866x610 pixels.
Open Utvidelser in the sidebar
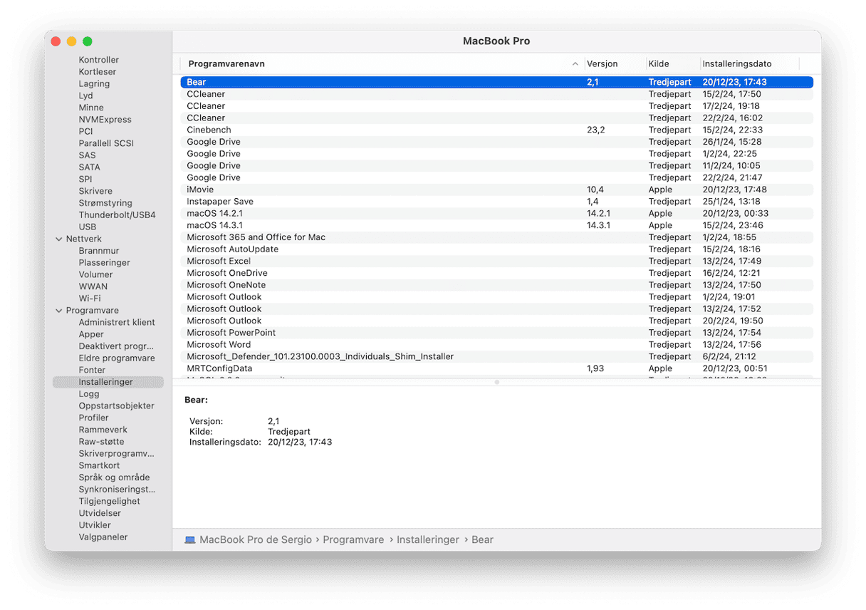tap(100, 513)
